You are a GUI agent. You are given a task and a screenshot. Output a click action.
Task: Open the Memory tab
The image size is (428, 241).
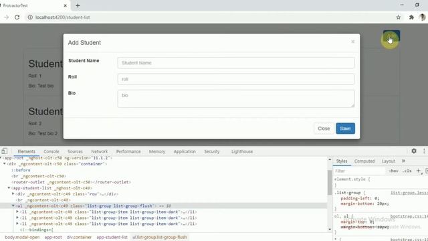click(x=157, y=151)
